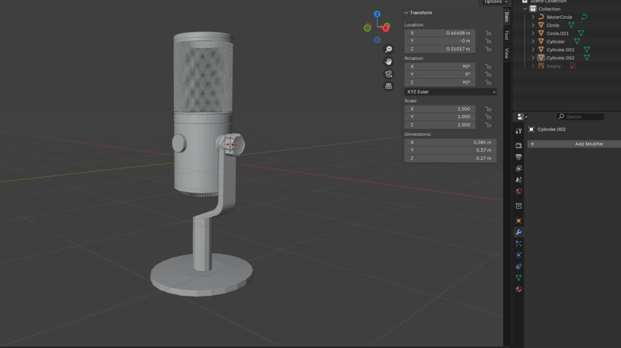Click mesh data icon beside Circle.001

581,33
